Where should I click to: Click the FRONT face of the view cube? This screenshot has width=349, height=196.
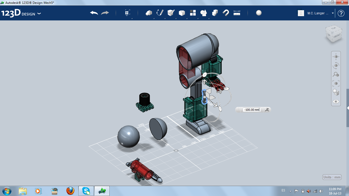[x=337, y=36]
